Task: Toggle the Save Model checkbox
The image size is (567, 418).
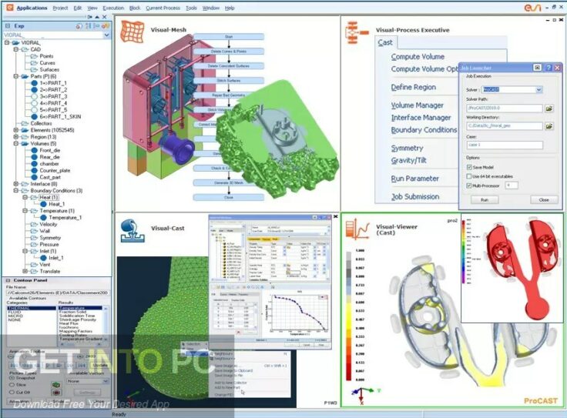Action: pos(469,167)
